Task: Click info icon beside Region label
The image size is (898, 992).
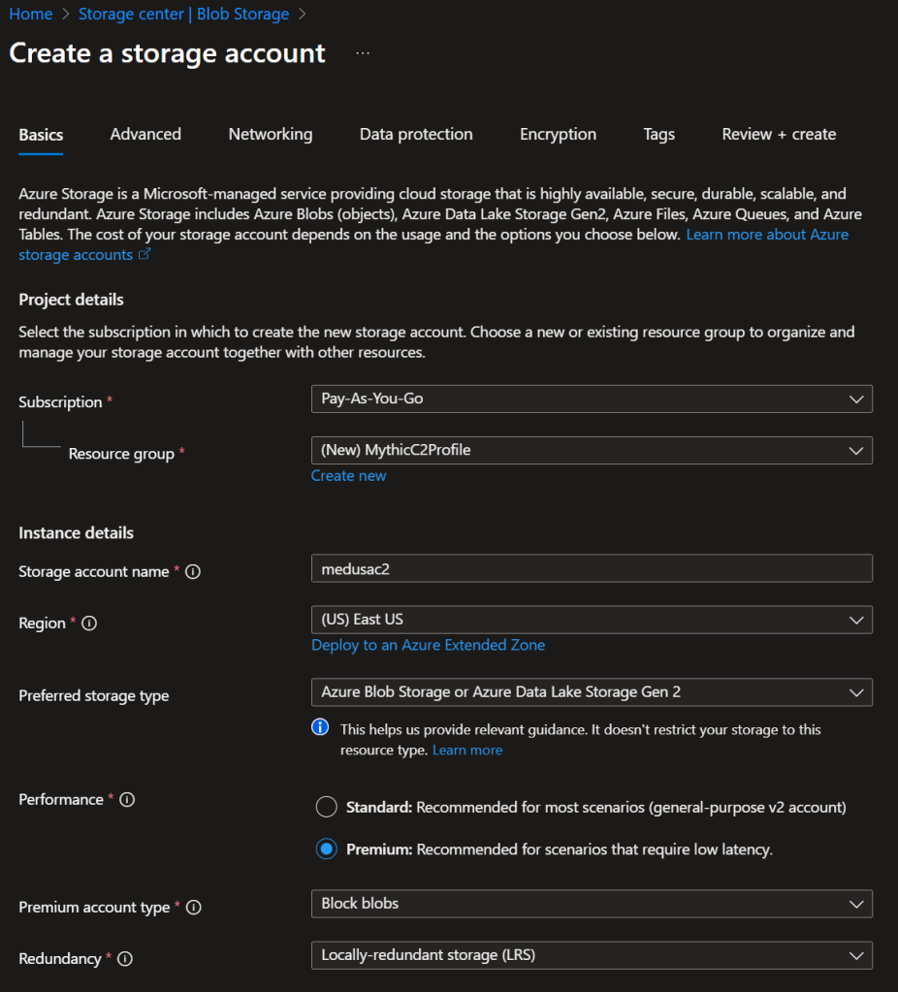Action: point(89,624)
